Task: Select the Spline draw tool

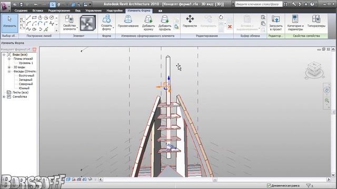Action: point(28,29)
